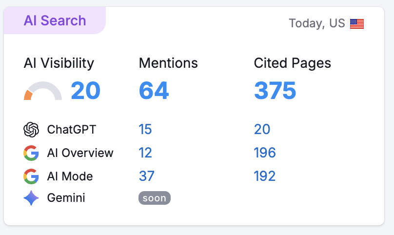Open AI Mode mentions count 37

[146, 176]
